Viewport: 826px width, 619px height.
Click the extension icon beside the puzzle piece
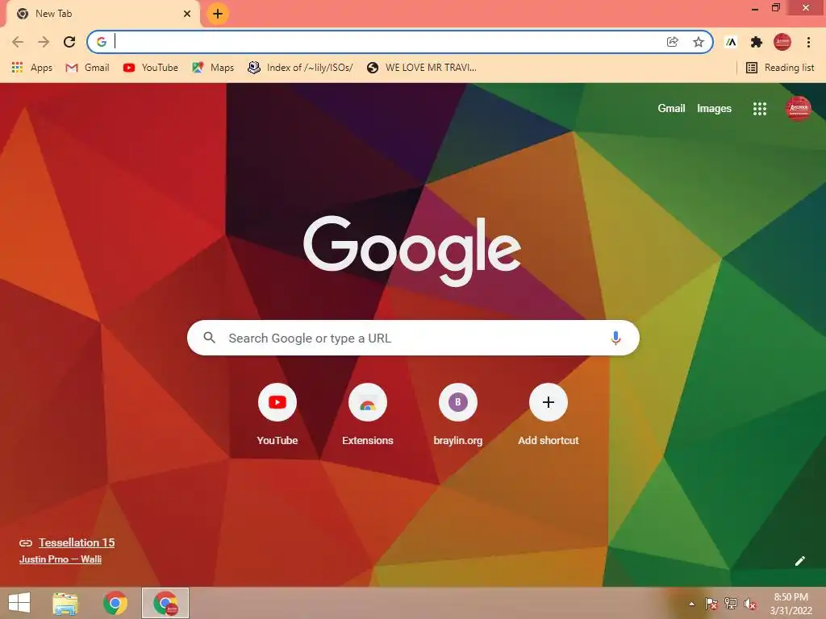click(x=731, y=42)
